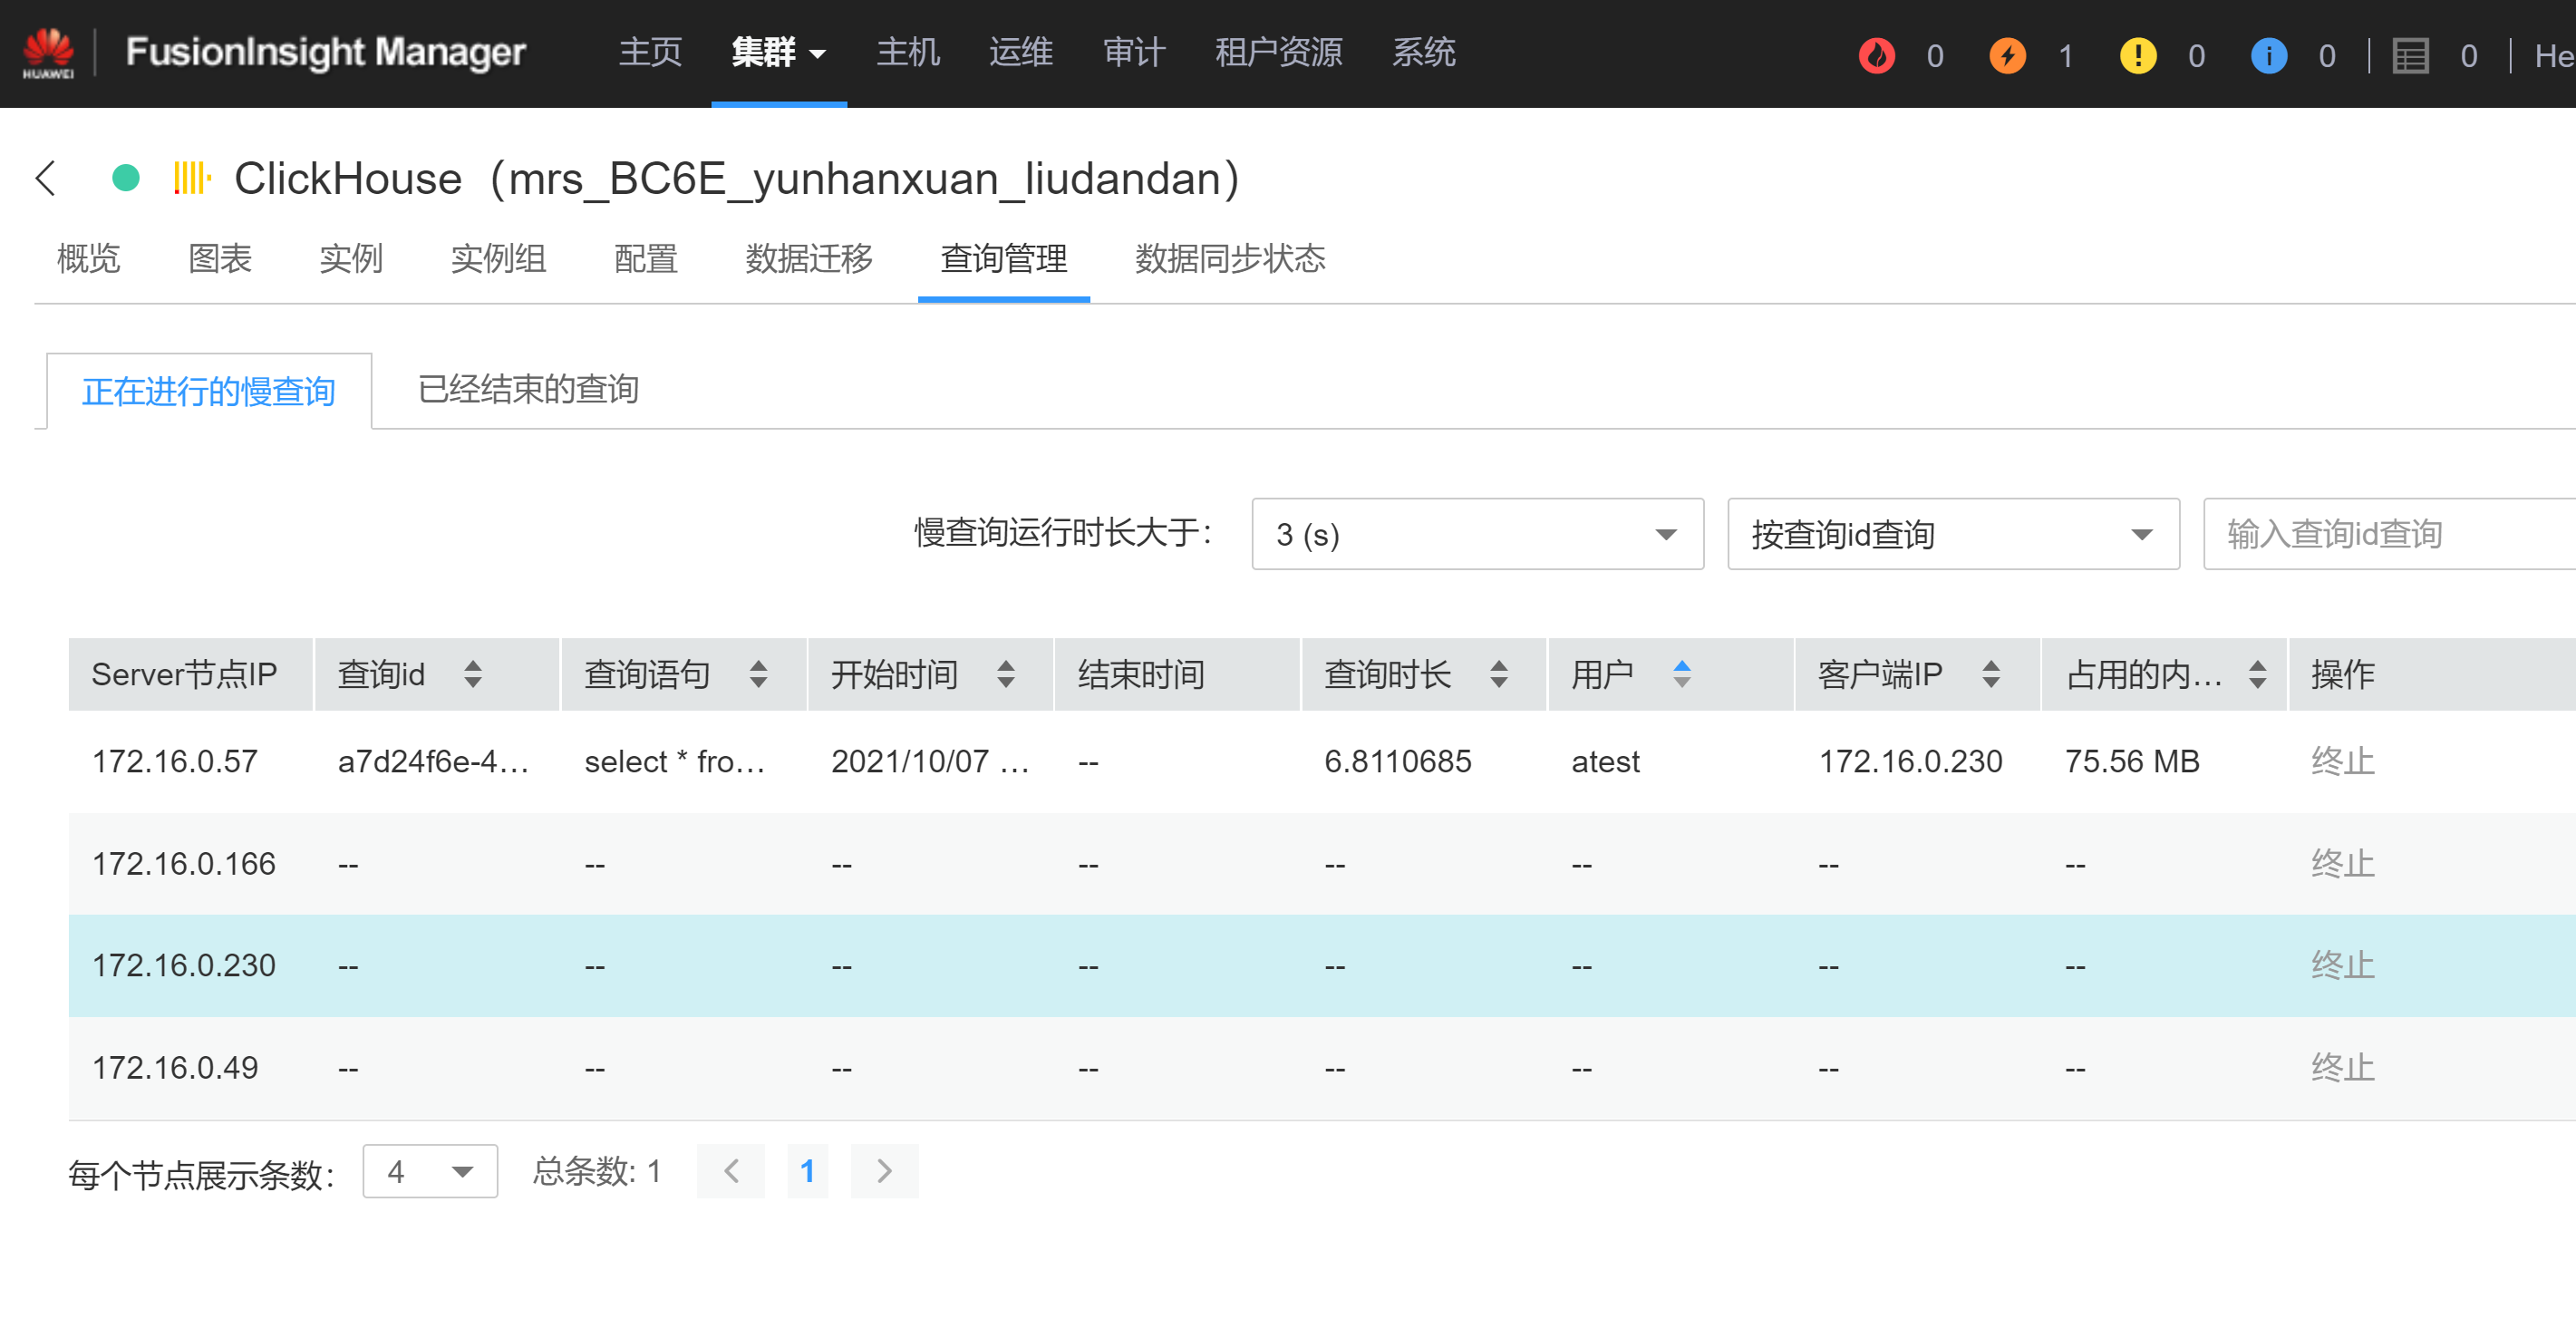This screenshot has width=2576, height=1328.
Task: Sort table by 用户 column
Action: pos(1682,674)
